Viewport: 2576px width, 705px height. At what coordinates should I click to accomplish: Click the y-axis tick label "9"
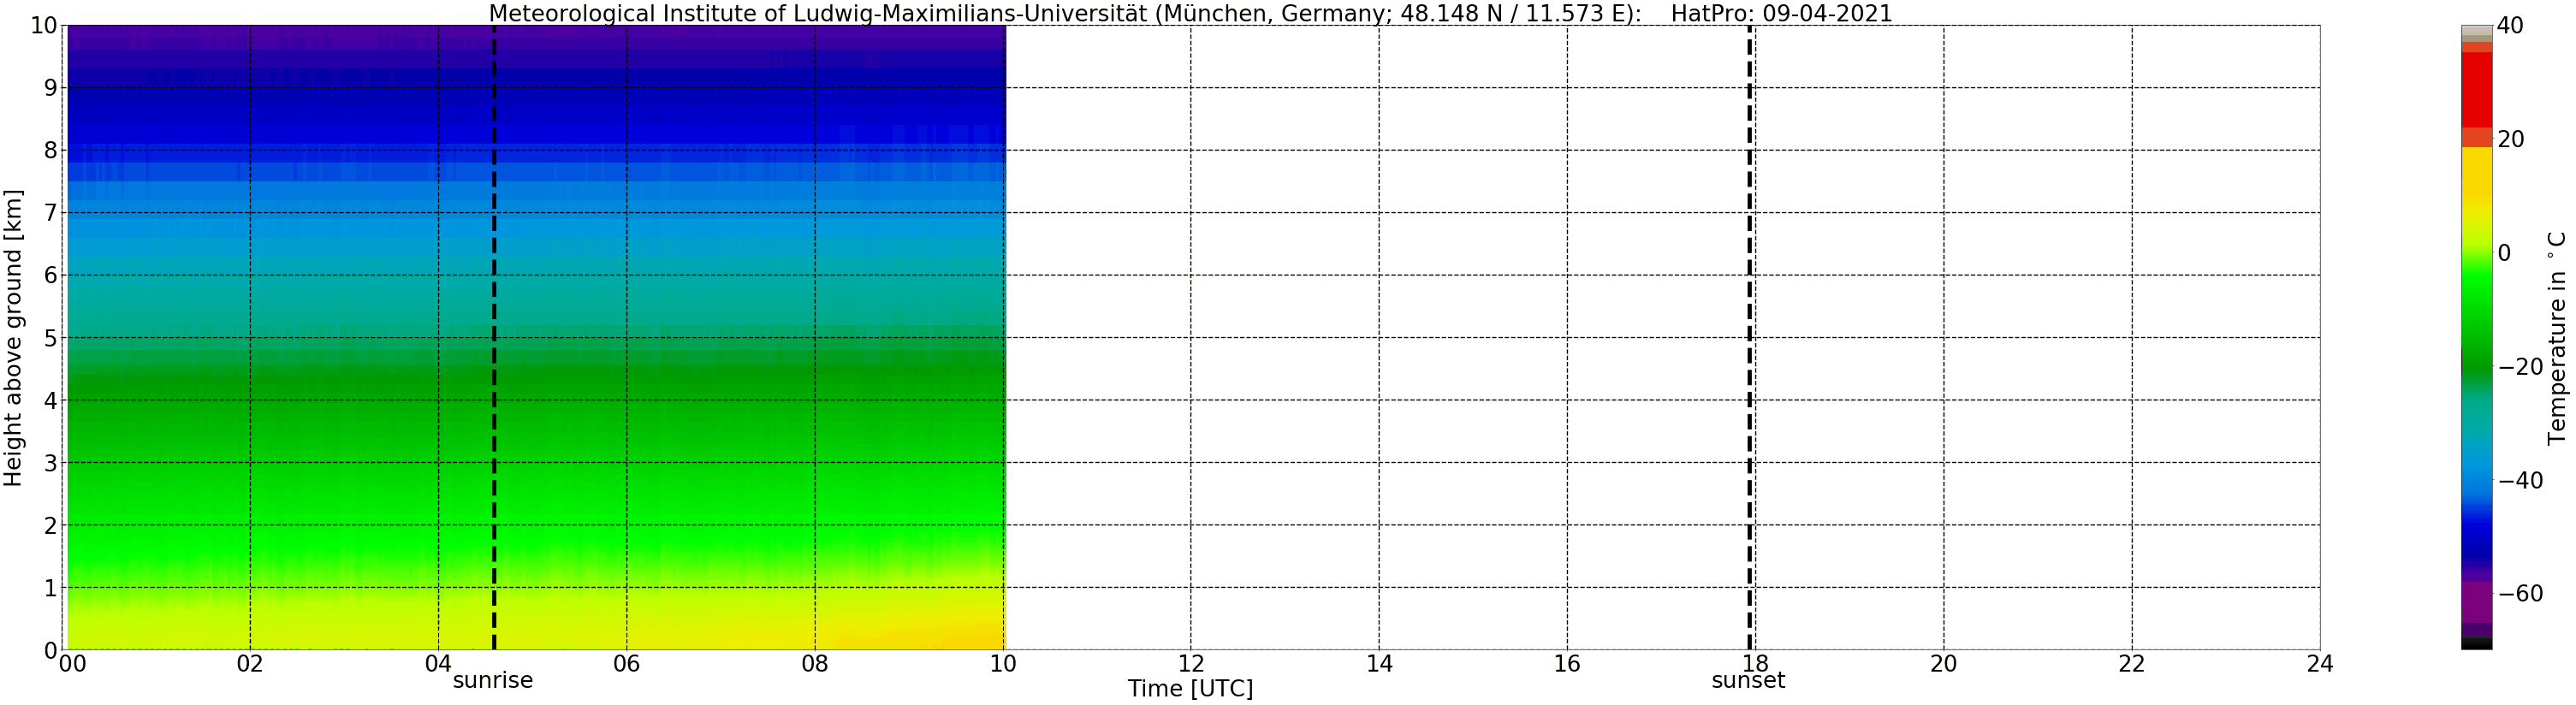(51, 88)
